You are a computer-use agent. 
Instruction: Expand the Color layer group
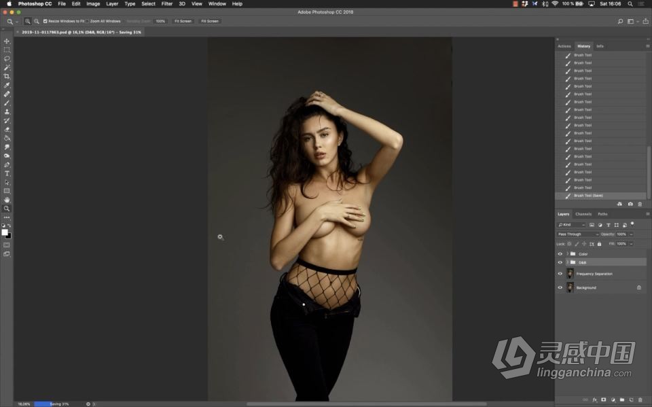click(567, 254)
